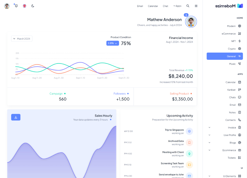Open the March 2024 date dropdown
This screenshot has height=178, width=247.
tap(22, 39)
